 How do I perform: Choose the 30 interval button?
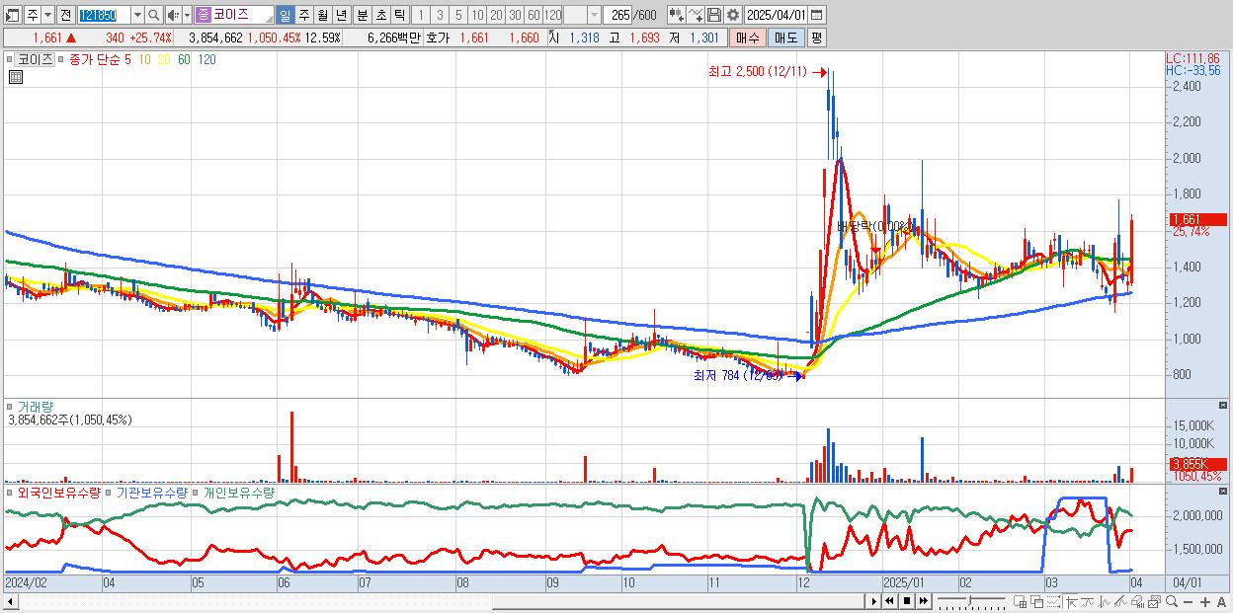point(515,15)
